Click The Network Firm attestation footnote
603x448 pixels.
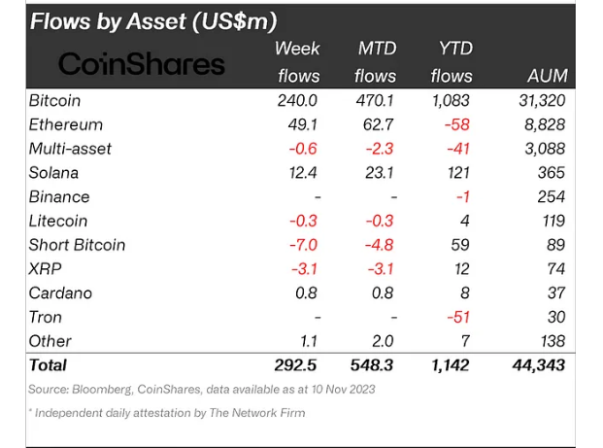pyautogui.click(x=167, y=413)
